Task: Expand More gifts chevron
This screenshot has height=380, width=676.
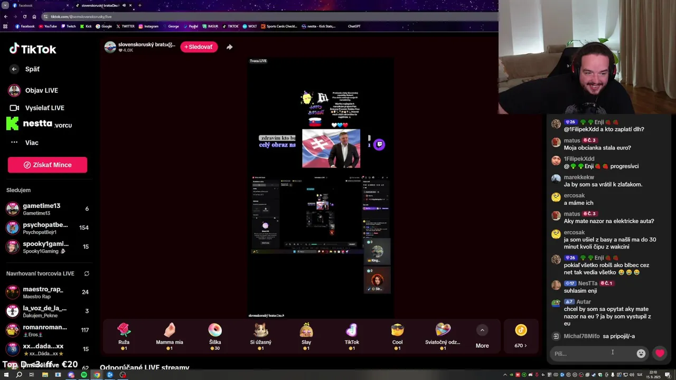Action: tap(482, 330)
